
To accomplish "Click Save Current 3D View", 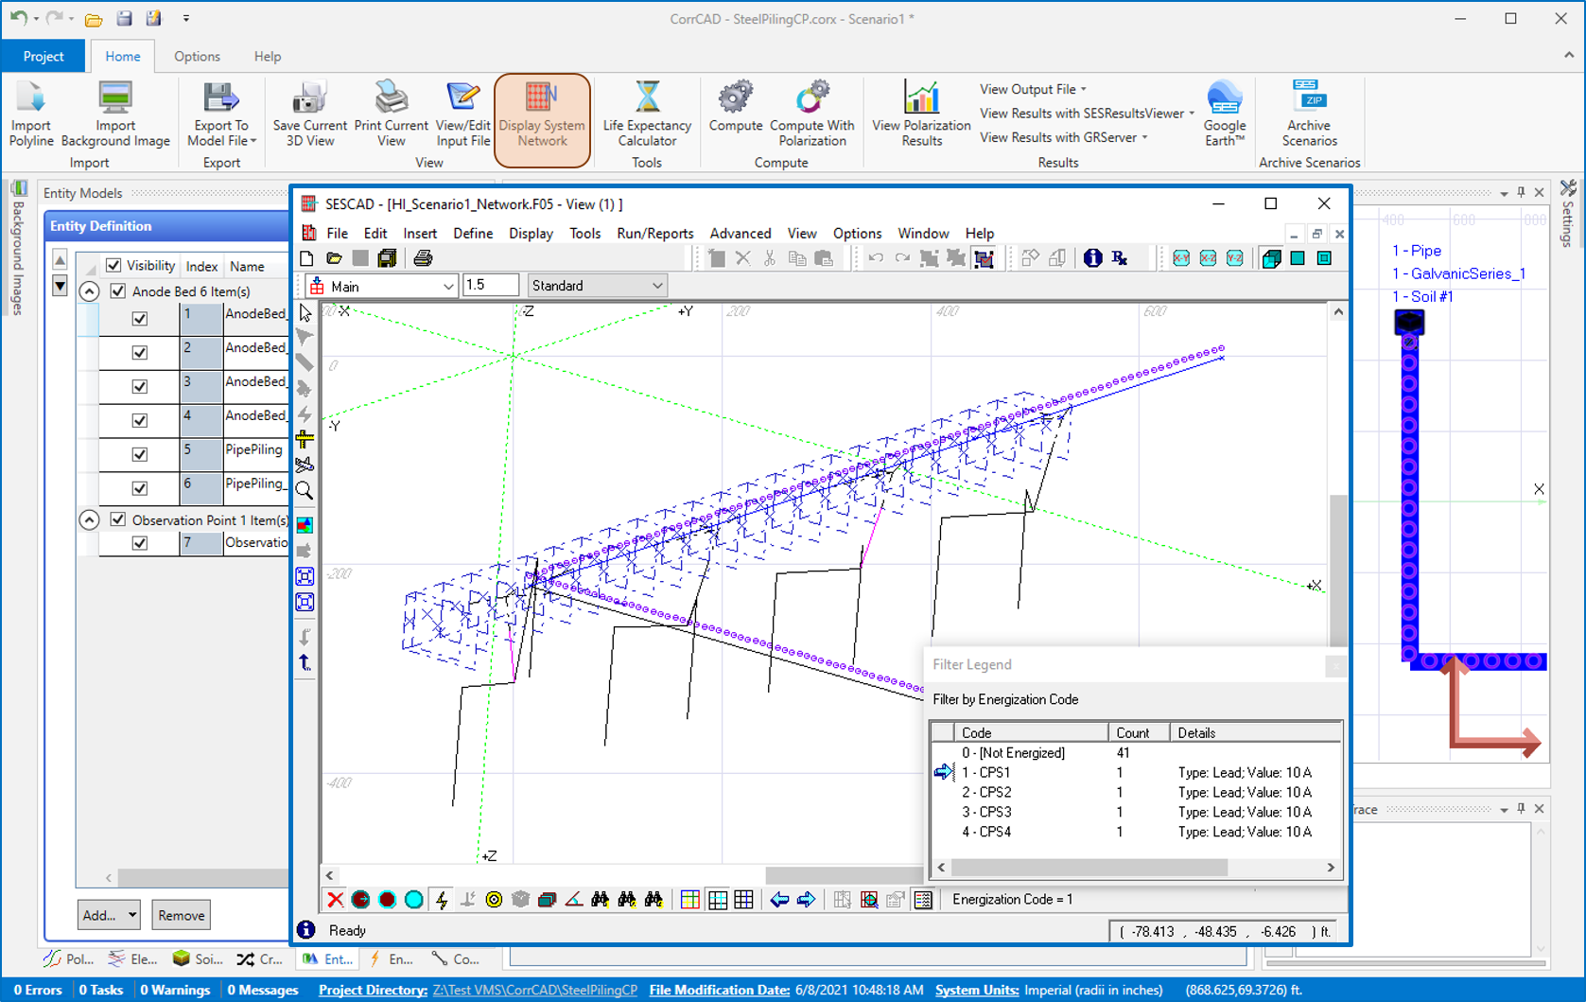I will point(309,114).
